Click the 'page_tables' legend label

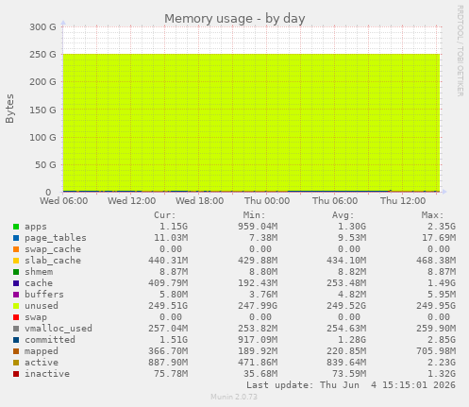pyautogui.click(x=56, y=238)
